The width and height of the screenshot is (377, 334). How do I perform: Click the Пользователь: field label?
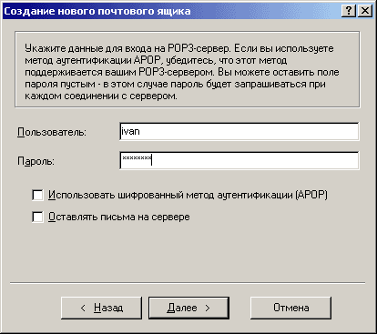(x=52, y=132)
